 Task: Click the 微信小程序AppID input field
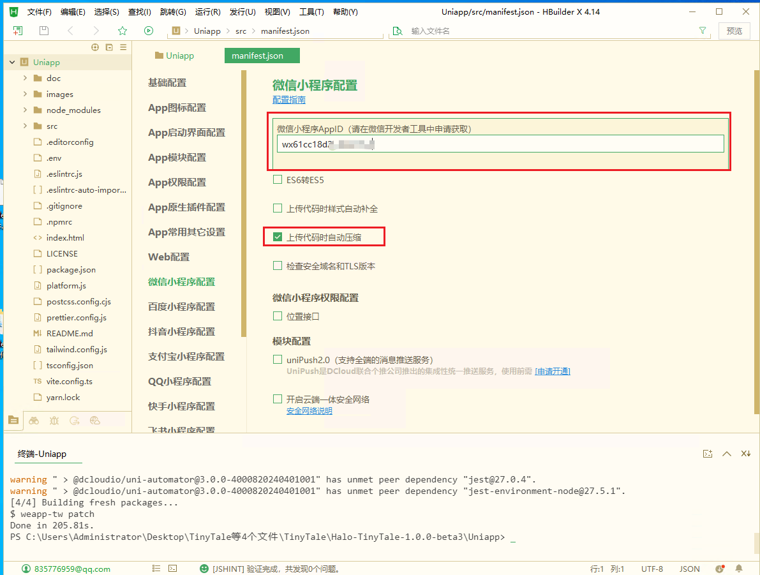pos(500,144)
